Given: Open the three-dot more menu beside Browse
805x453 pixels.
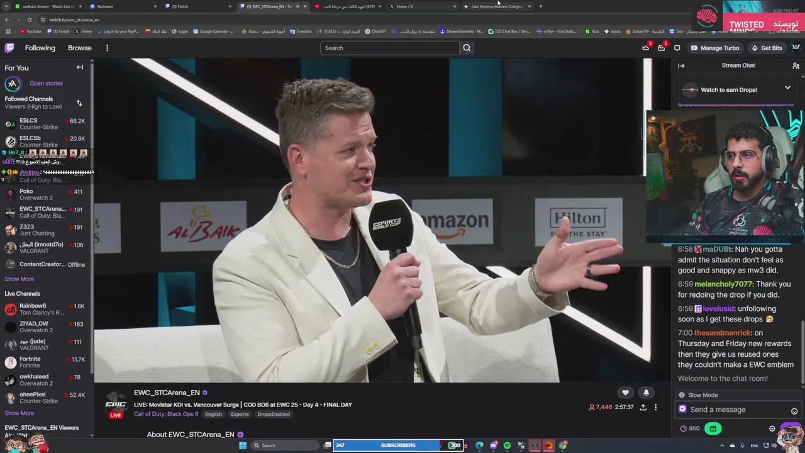Looking at the screenshot, I should click(x=107, y=48).
